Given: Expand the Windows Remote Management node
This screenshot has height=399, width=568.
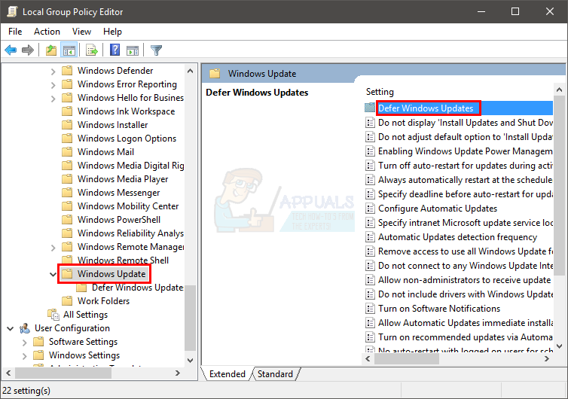Looking at the screenshot, I should point(53,247).
